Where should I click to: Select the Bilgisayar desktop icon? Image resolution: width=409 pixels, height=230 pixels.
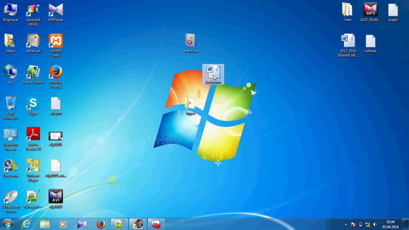coord(11,13)
